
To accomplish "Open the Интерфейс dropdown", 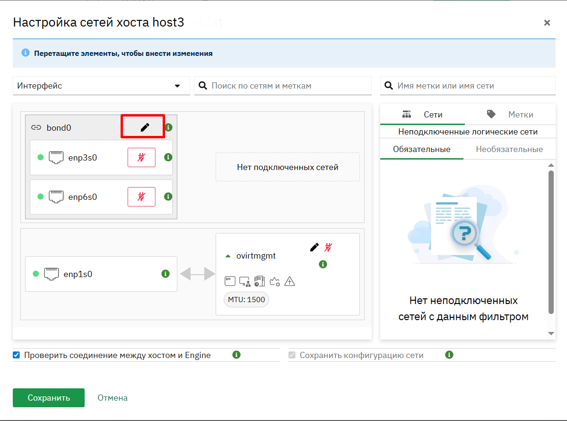I will click(101, 86).
